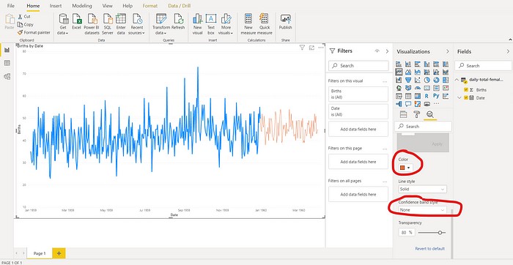This screenshot has height=265, width=513.
Task: Click Revert to default link
Action: click(x=430, y=249)
